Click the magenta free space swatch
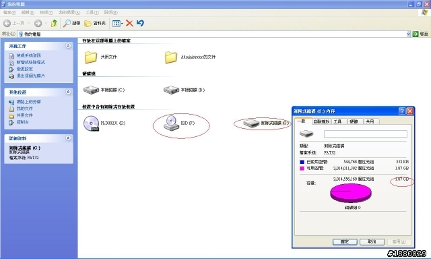The image size is (431, 259). coord(302,169)
